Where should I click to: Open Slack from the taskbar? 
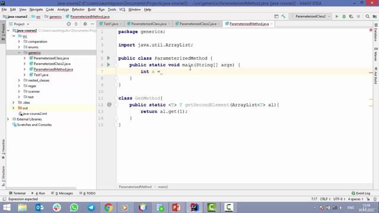click(57, 208)
